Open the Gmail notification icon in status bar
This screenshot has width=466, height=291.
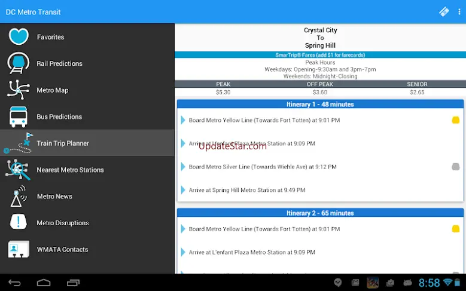tap(355, 283)
